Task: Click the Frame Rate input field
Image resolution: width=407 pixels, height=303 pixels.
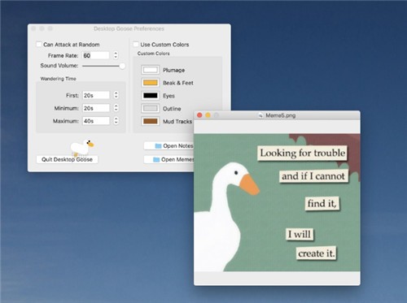Action: [96, 55]
